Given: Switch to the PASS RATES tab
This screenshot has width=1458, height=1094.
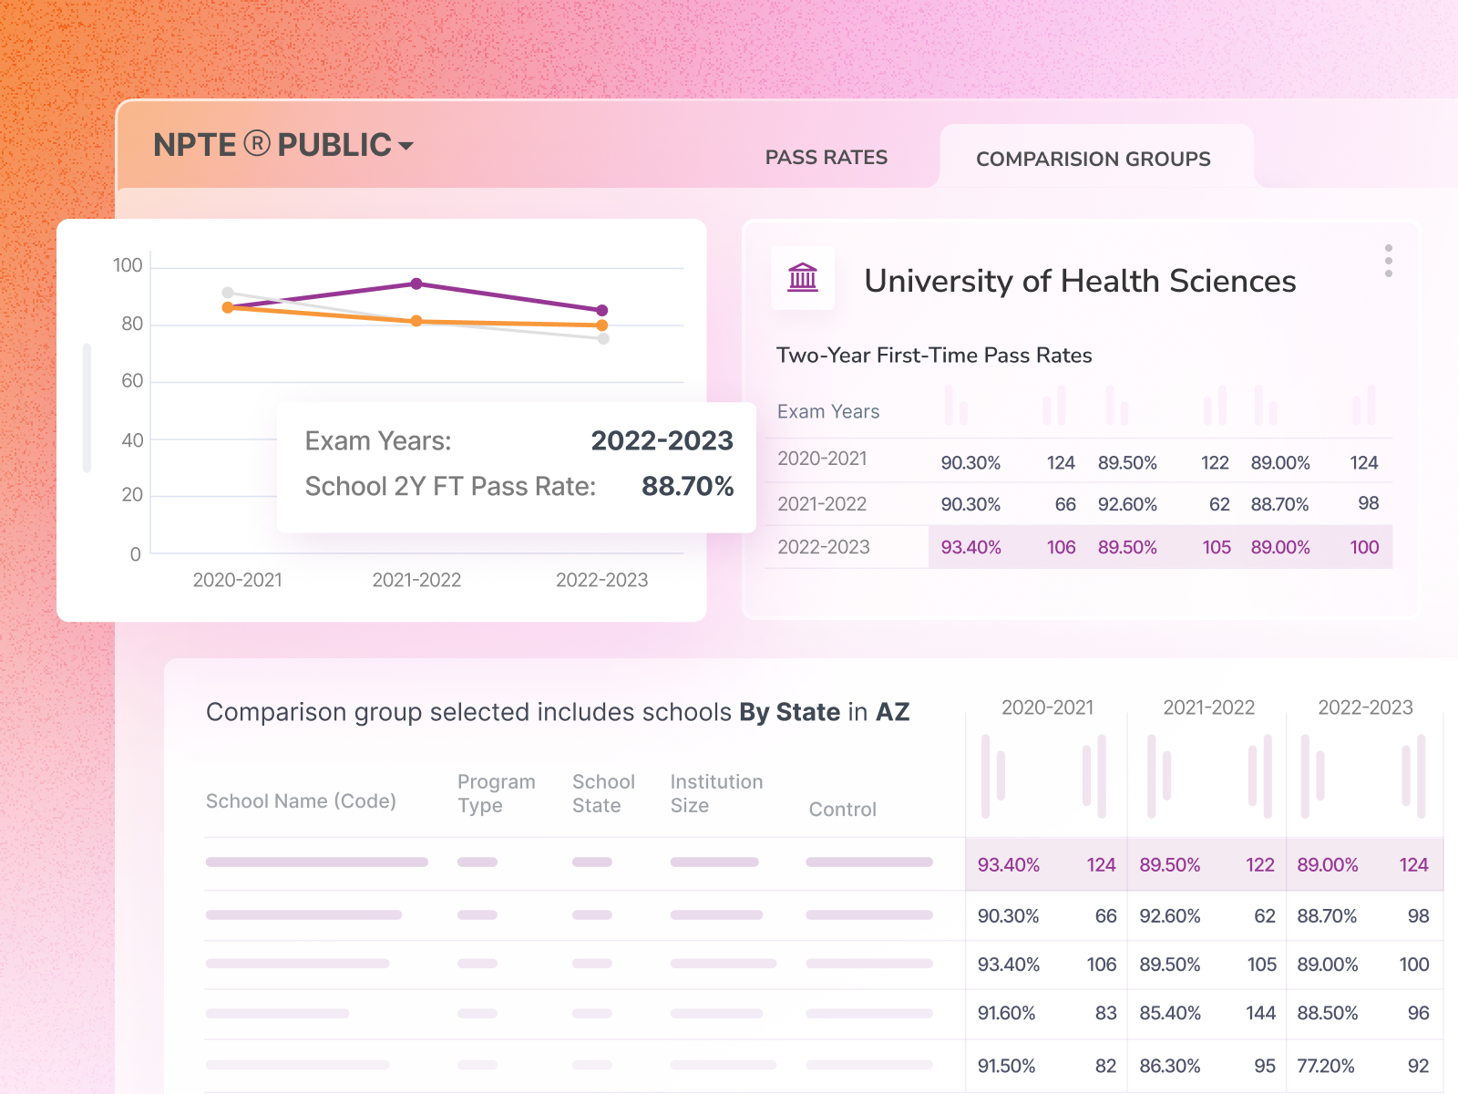Looking at the screenshot, I should [x=826, y=157].
